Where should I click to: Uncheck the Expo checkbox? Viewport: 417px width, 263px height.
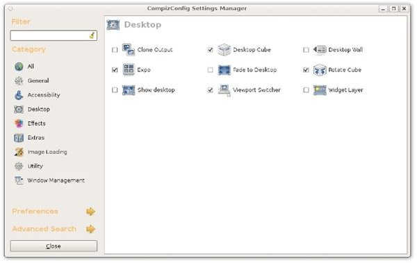[115, 70]
